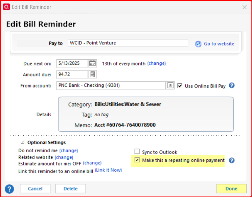
Task: Open the calendar picker for due date
Action: click(92, 63)
